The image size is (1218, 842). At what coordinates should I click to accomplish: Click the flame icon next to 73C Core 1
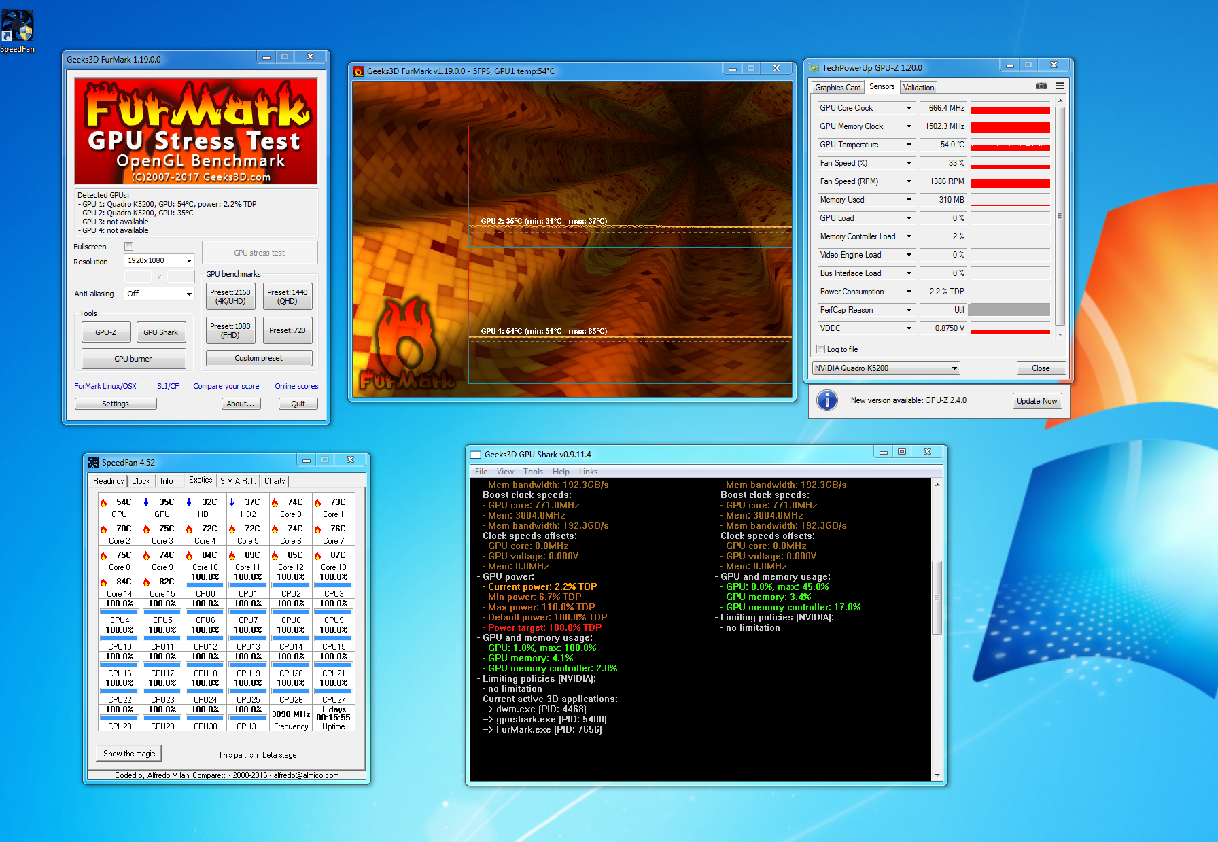point(317,503)
